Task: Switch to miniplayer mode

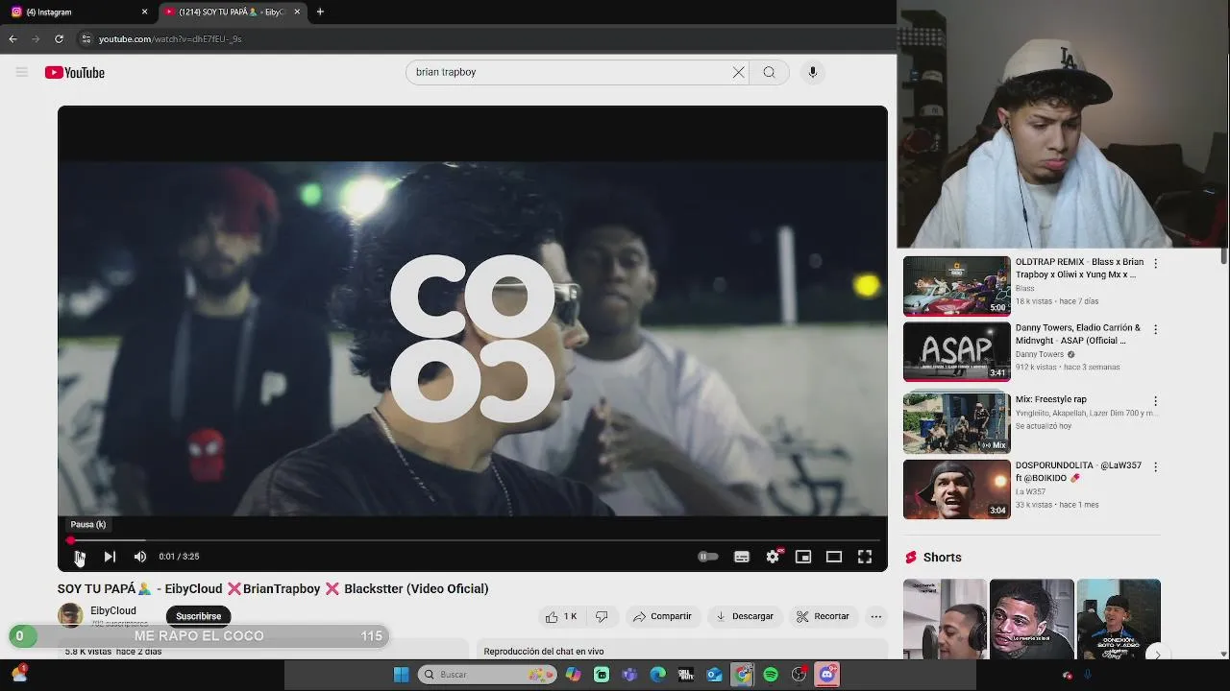Action: pyautogui.click(x=803, y=557)
